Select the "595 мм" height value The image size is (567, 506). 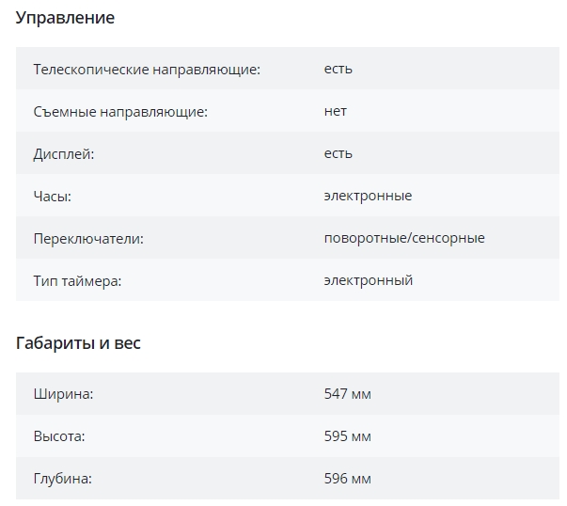click(348, 436)
